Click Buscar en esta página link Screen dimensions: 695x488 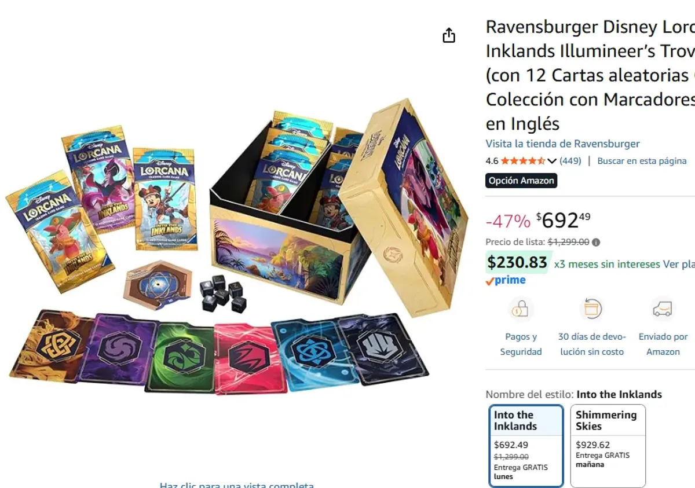(x=642, y=161)
